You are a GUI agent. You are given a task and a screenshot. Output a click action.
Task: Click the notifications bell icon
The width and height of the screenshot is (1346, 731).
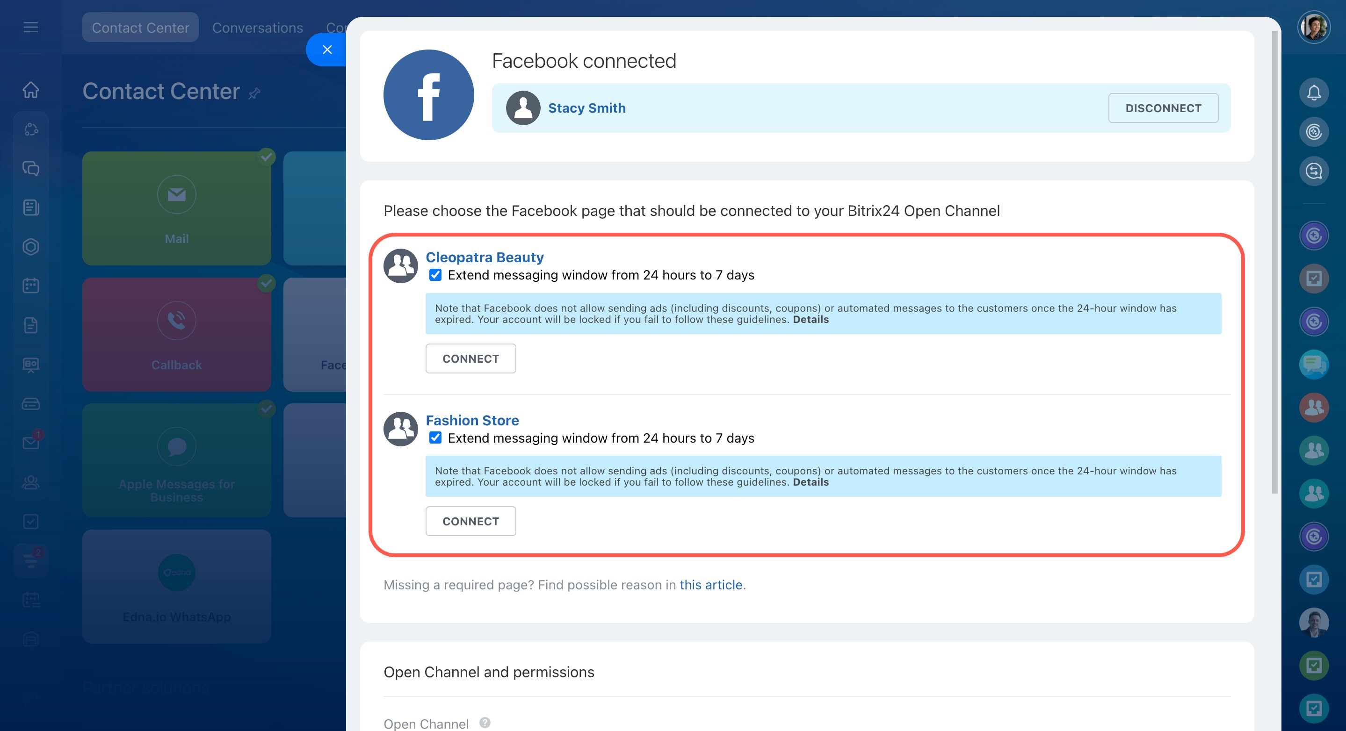1314,93
